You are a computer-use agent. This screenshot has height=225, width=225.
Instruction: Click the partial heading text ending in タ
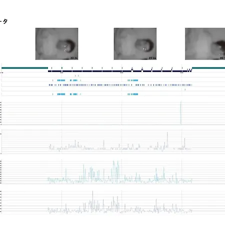[3, 21]
